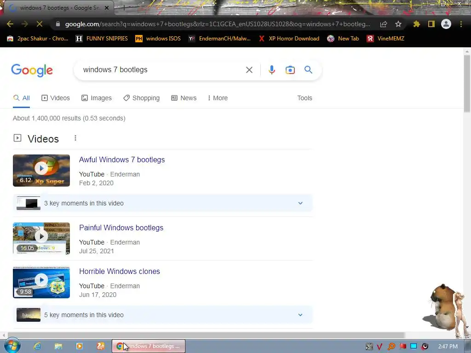Play the 16:05 video thumbnail

coord(41,239)
